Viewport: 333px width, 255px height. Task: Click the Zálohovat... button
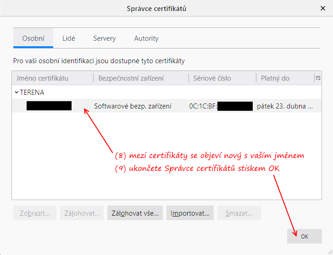(82, 213)
